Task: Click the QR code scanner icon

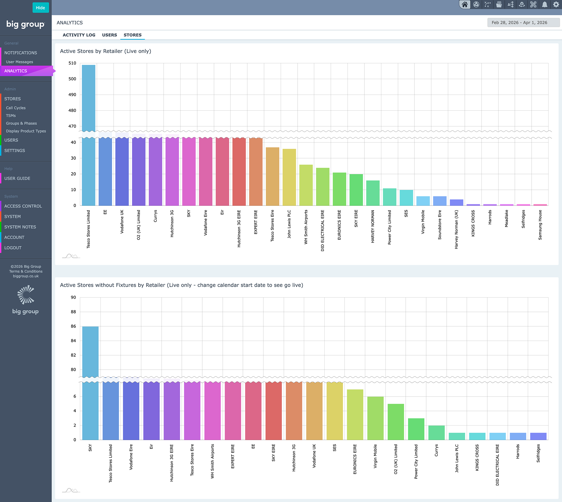Action: click(x=533, y=5)
